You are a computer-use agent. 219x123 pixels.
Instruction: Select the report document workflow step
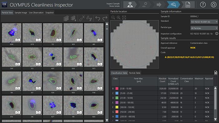(188, 5)
